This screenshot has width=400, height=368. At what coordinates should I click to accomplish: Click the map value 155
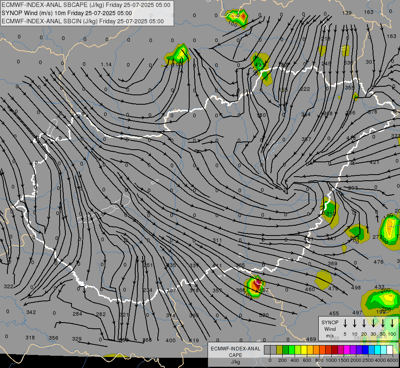[283, 90]
